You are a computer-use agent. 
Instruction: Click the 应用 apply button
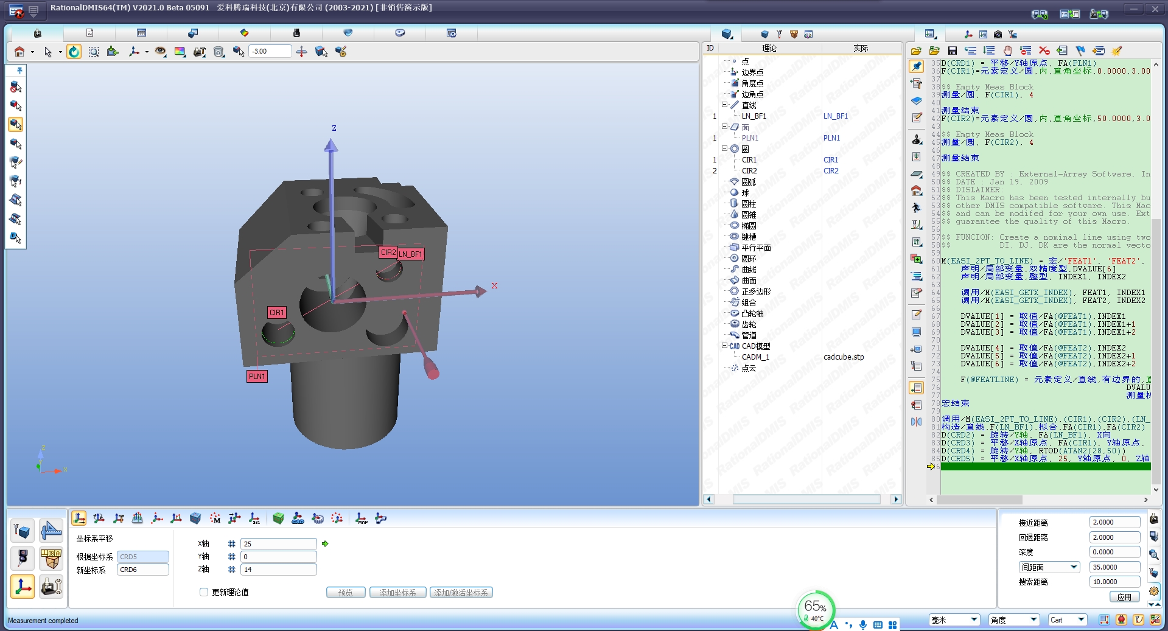click(x=1124, y=597)
